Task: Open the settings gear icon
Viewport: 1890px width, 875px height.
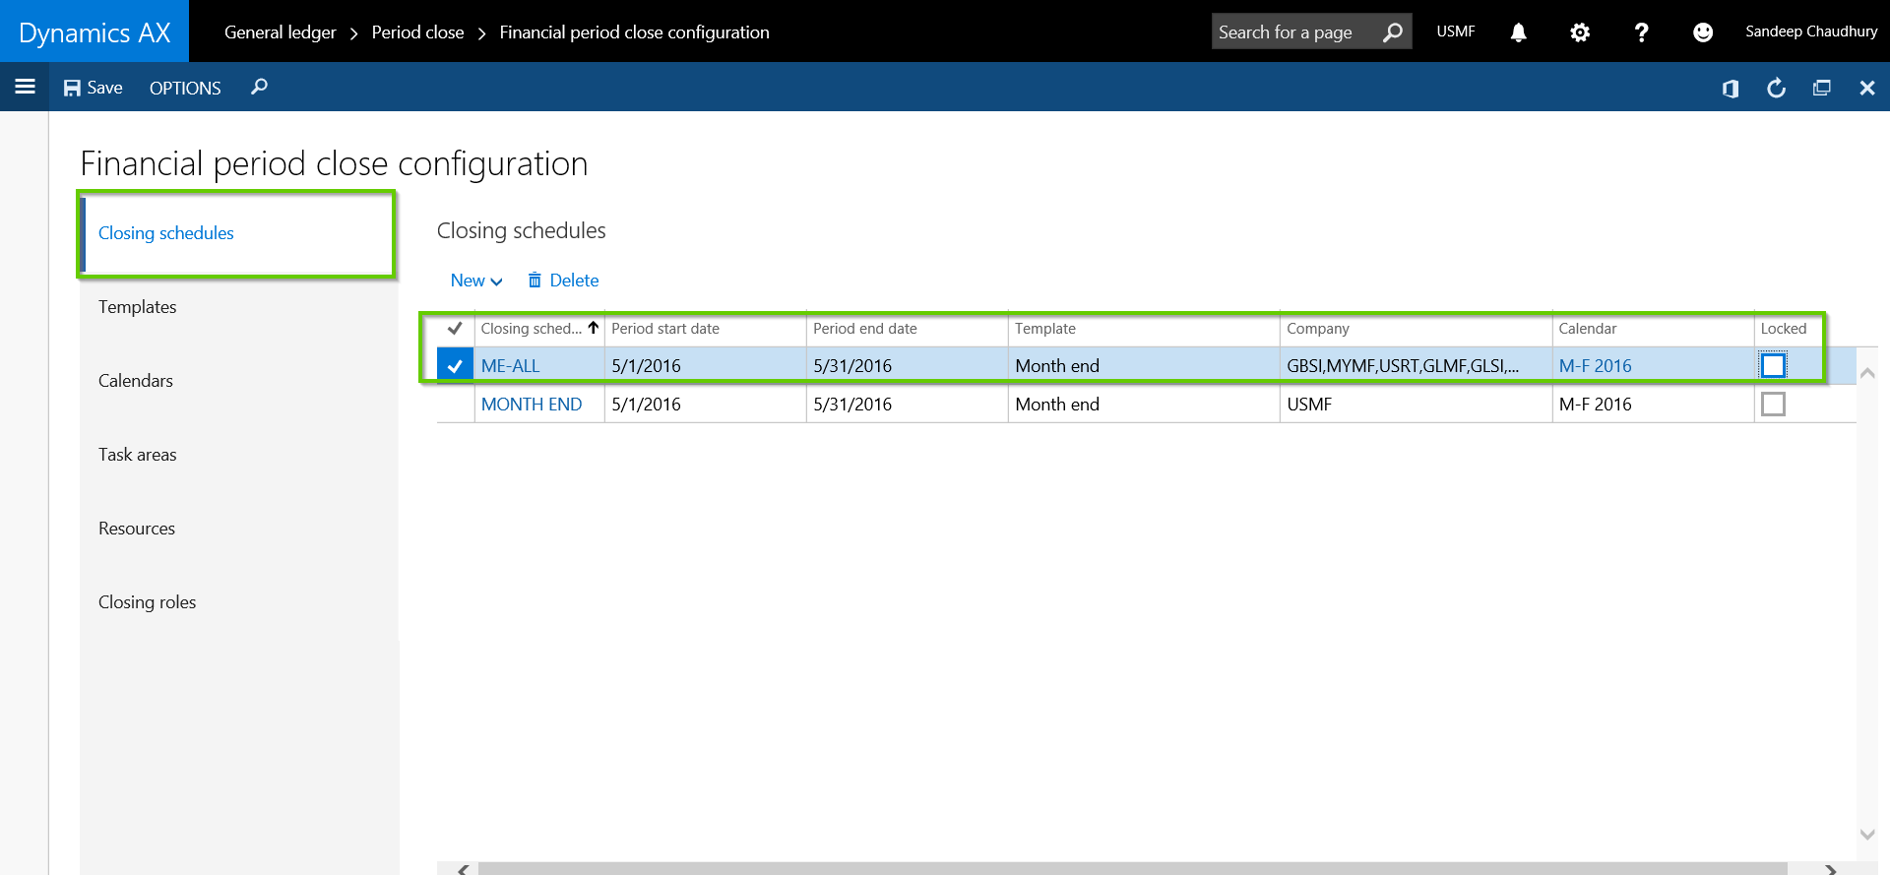Action: [1579, 32]
